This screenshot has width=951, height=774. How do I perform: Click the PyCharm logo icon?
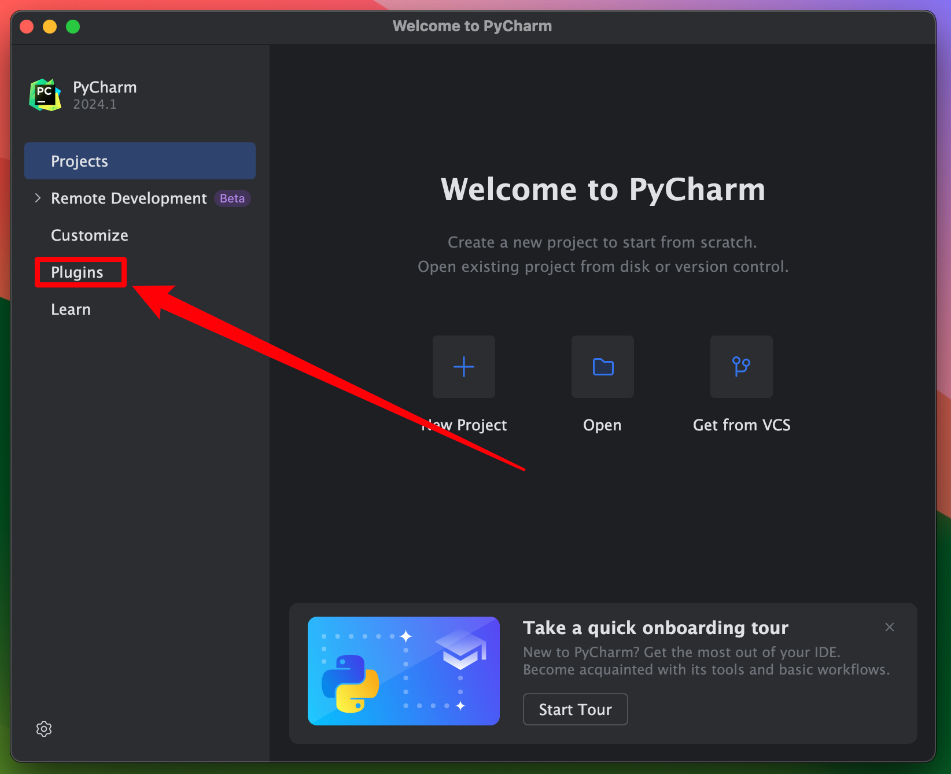pos(45,95)
